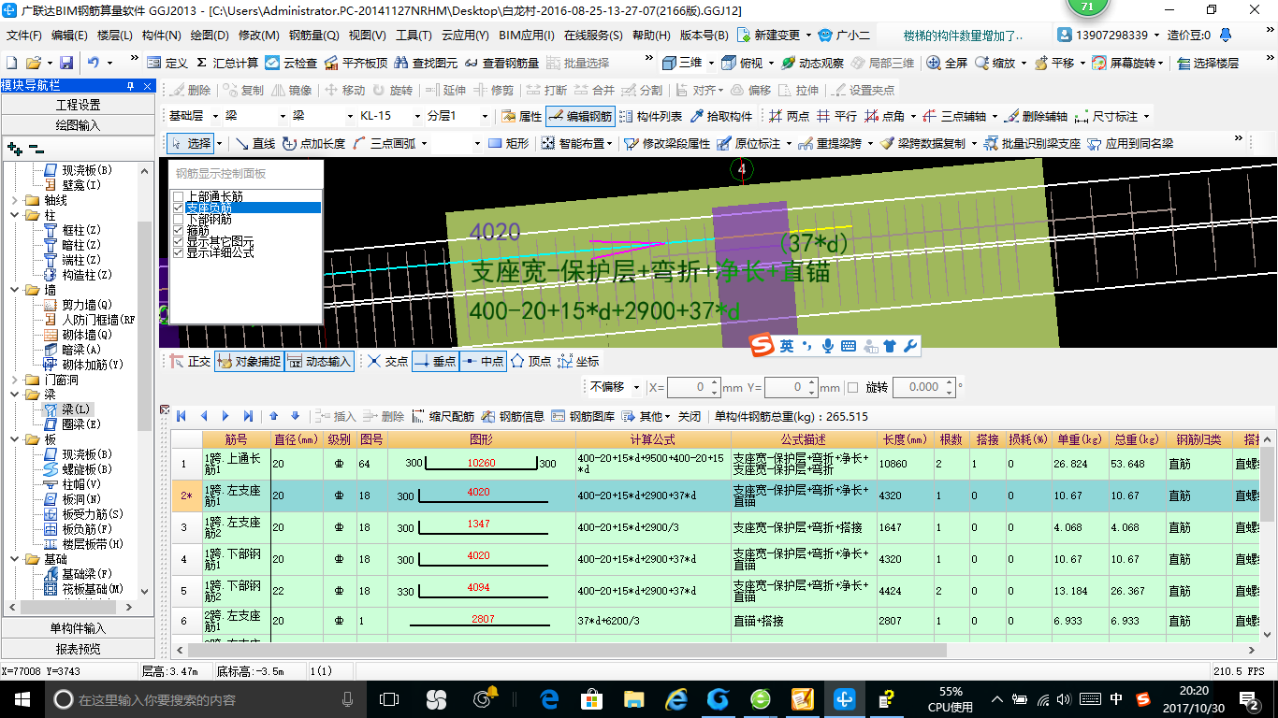
Task: Open 钢筋图库 rebar library
Action: pyautogui.click(x=583, y=416)
